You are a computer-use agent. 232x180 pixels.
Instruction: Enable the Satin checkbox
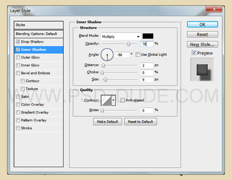click(18, 97)
